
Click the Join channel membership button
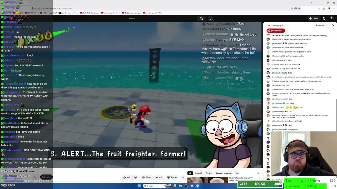(x=35, y=177)
